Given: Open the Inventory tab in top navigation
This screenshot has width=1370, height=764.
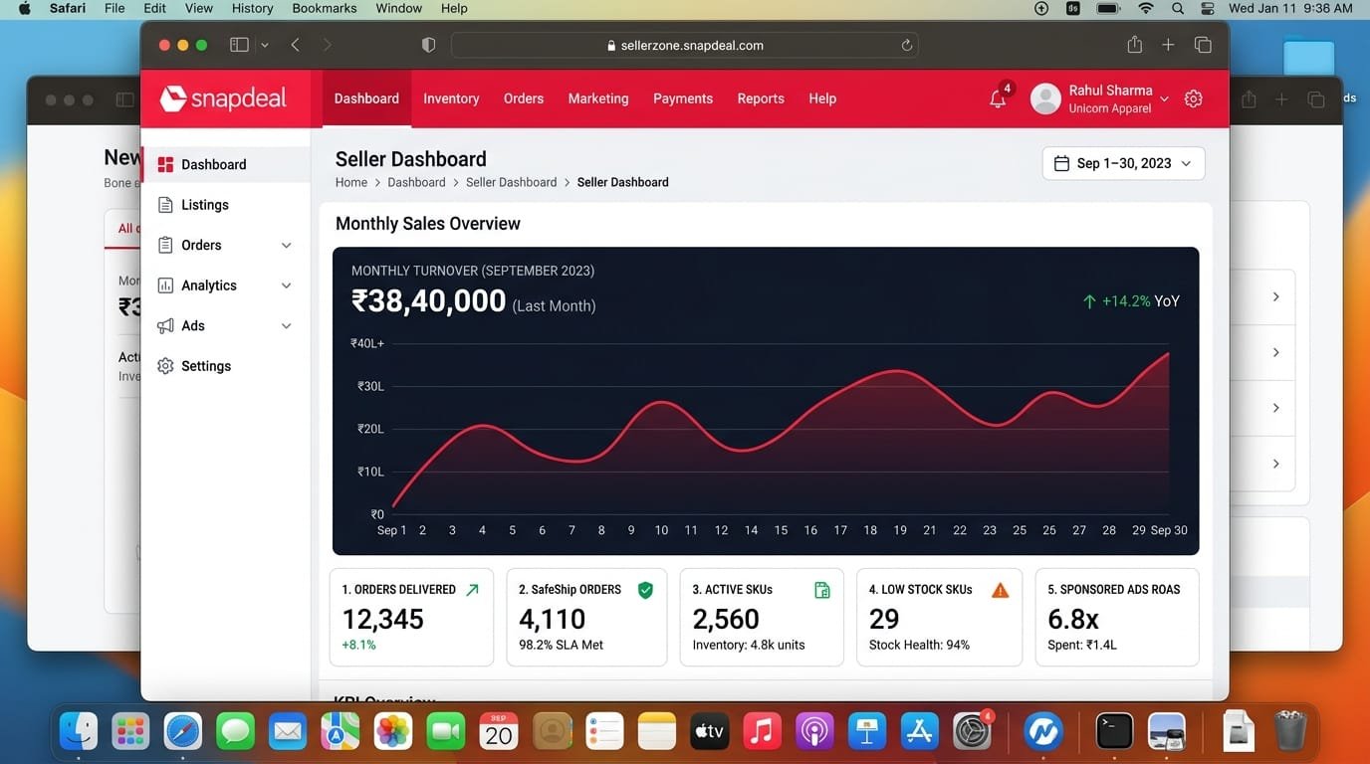Looking at the screenshot, I should (x=451, y=98).
